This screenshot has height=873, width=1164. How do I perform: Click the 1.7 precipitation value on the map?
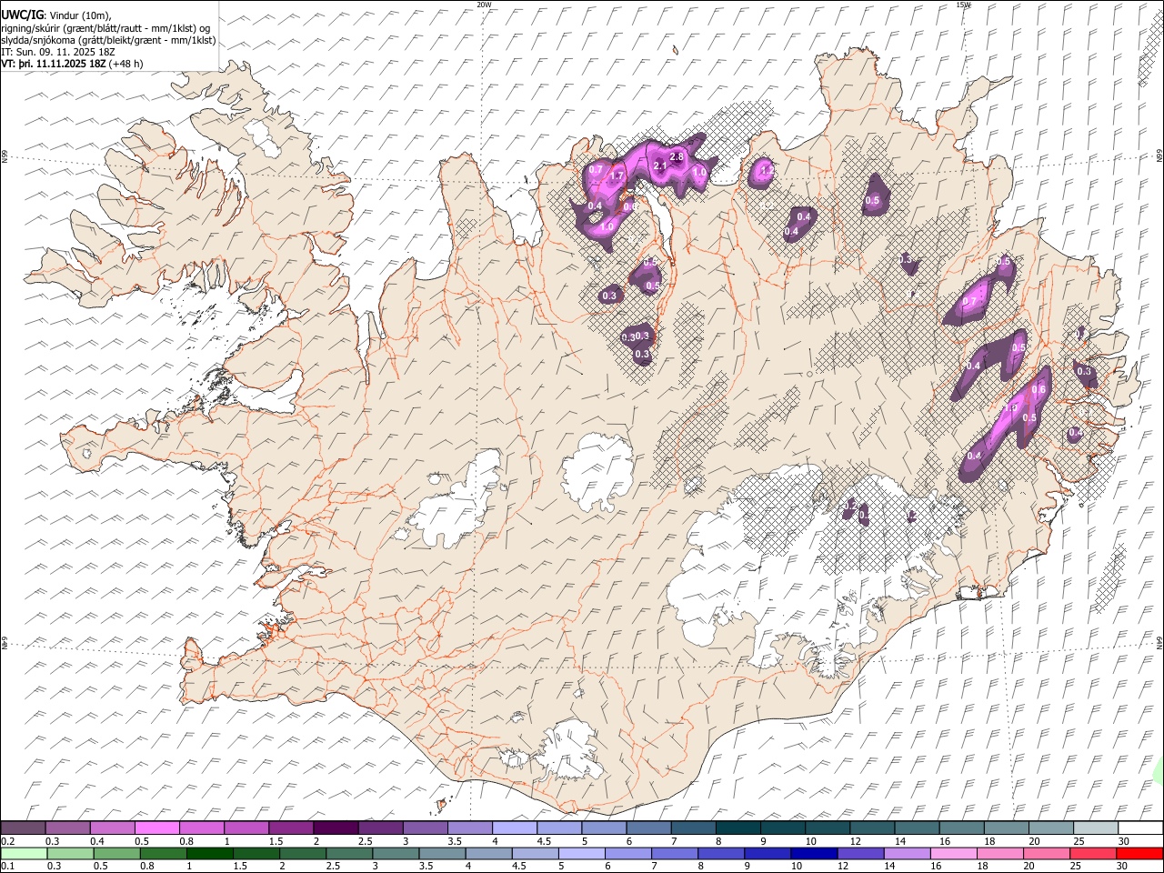pos(617,176)
